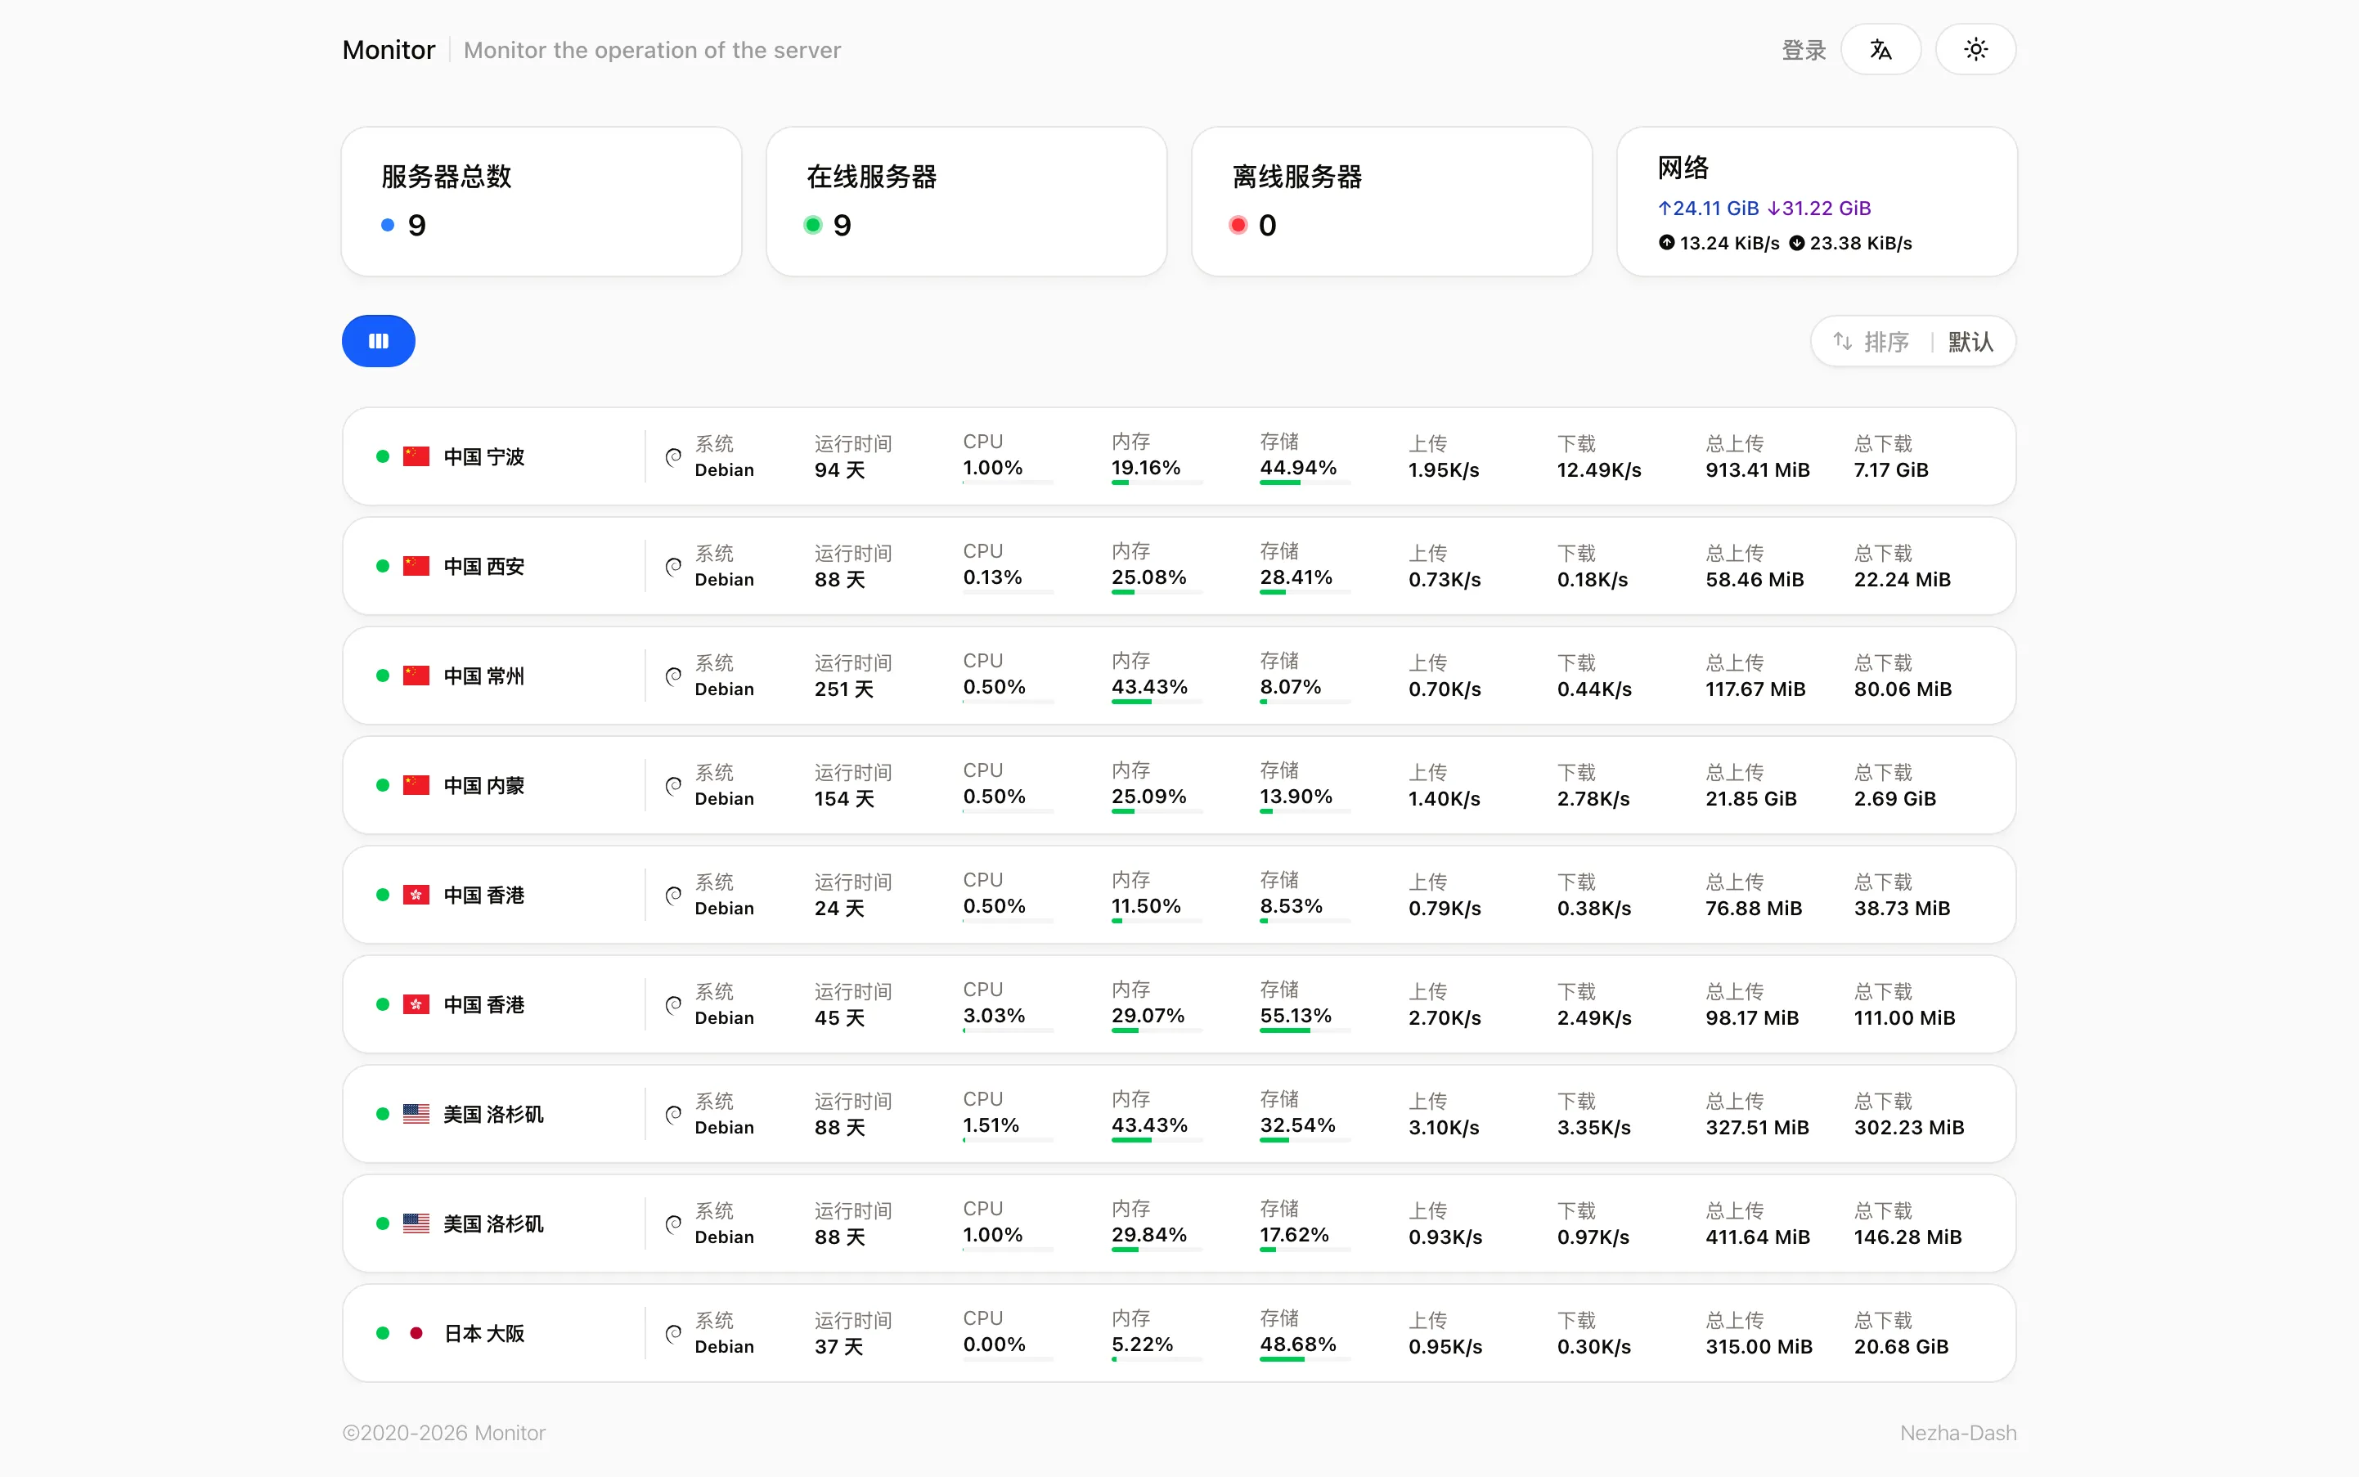The image size is (2359, 1477).
Task: Click the China flag for 中国 常州
Action: tap(416, 676)
